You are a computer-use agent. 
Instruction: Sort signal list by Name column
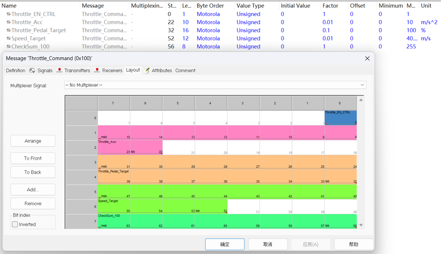point(40,6)
